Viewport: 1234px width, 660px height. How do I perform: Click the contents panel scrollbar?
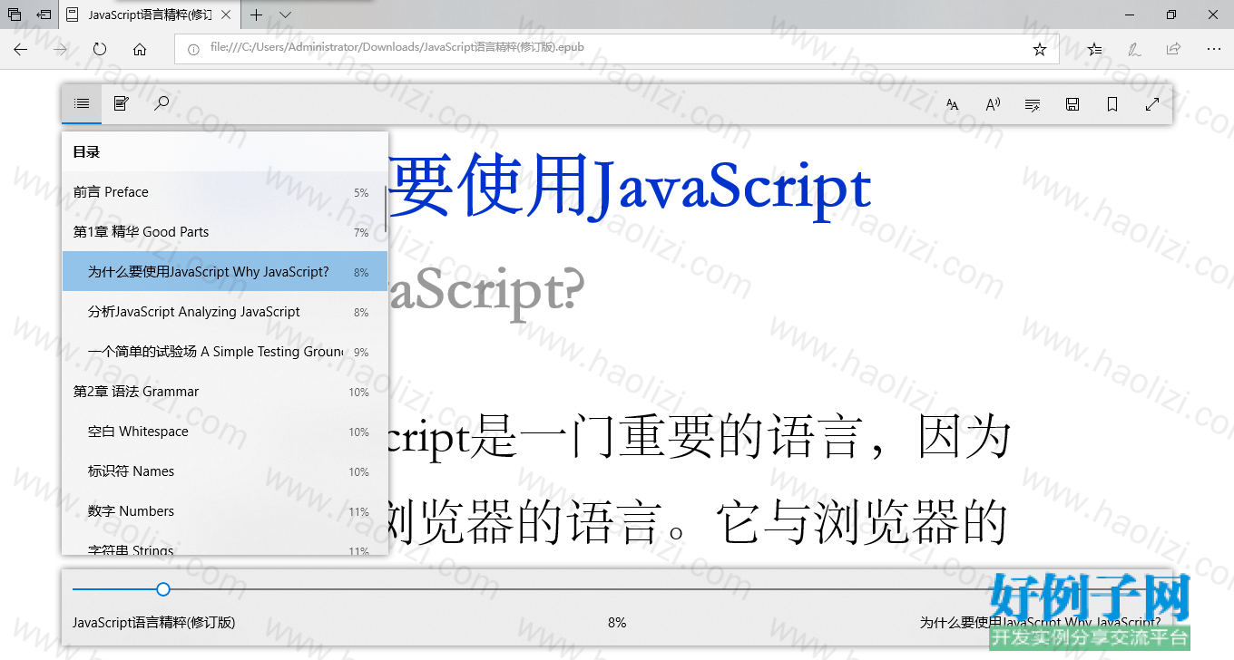386,210
